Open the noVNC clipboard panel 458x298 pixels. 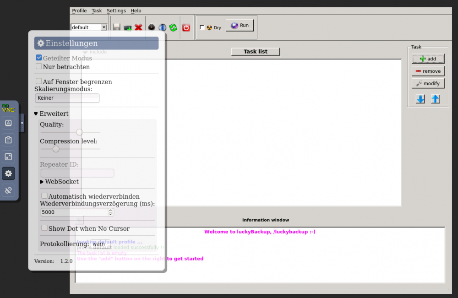coord(8,140)
